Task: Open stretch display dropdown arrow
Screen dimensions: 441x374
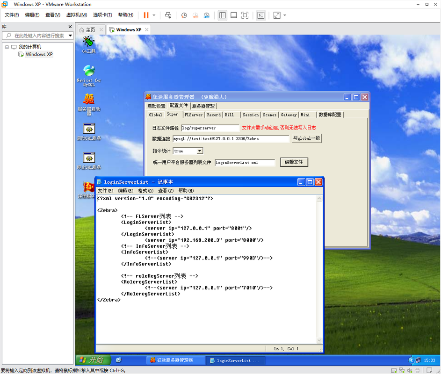Action: (285, 15)
